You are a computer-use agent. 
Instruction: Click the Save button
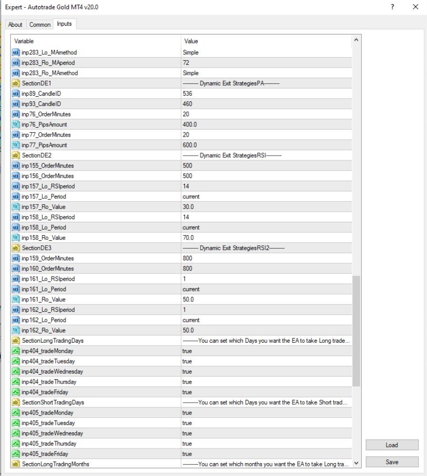[x=392, y=462]
